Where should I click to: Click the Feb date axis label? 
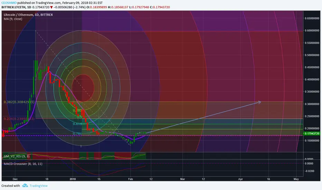pos(130,179)
